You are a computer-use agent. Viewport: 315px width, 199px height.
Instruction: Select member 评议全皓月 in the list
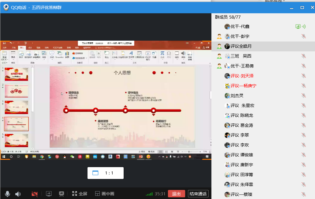263,46
